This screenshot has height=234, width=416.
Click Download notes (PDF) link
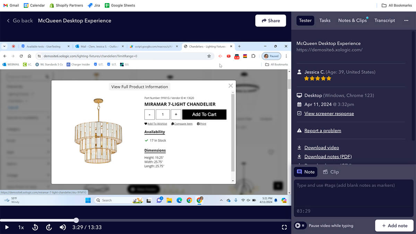coord(328,157)
